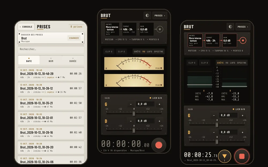Sort the takes by NOM

pos(51,60)
